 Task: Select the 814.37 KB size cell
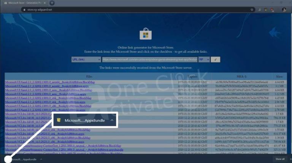tap(279, 134)
